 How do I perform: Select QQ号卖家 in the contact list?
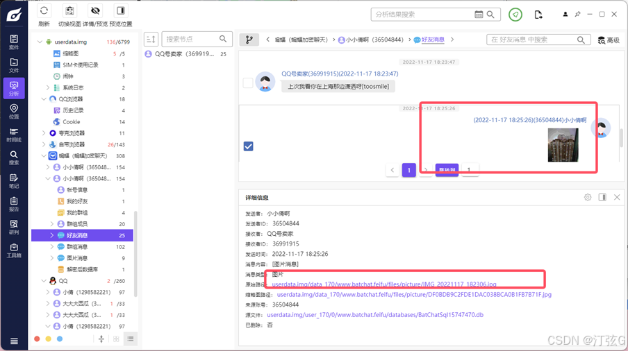coord(186,54)
